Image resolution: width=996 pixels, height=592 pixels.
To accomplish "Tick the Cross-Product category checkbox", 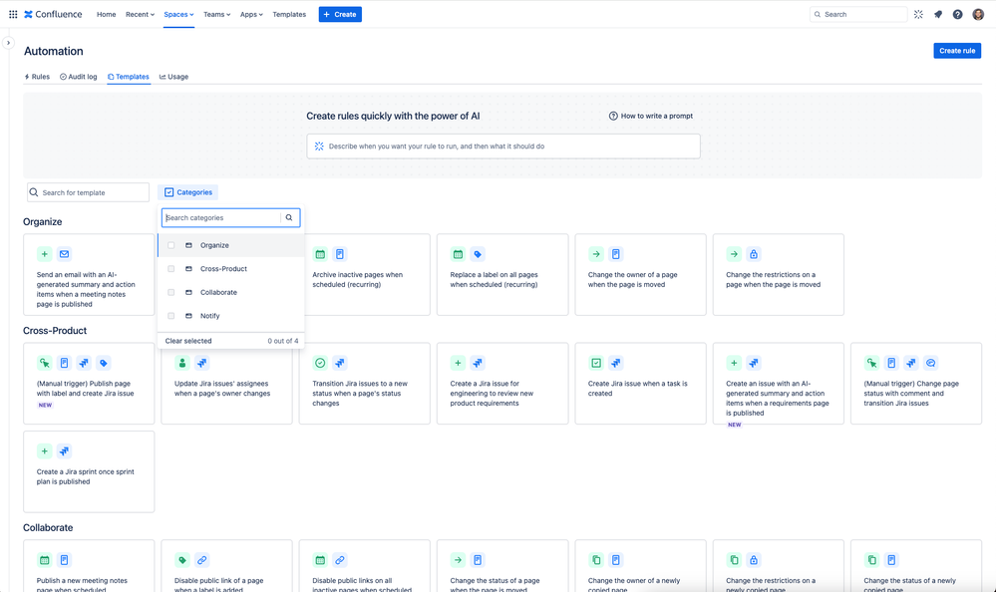I will coord(170,269).
